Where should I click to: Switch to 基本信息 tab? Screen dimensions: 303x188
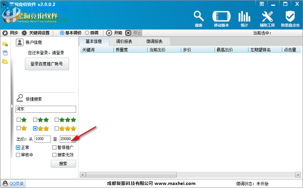click(x=94, y=41)
